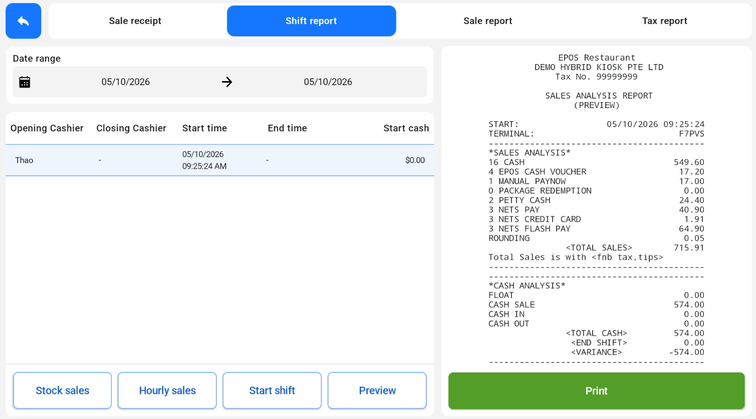This screenshot has height=419, width=756.
Task: Click the $0.00 start cash value
Action: [x=415, y=160]
